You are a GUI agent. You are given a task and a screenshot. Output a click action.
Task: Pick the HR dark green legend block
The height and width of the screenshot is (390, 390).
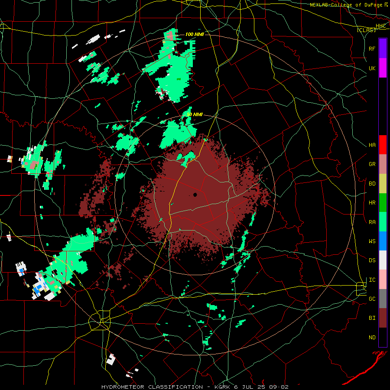(x=383, y=202)
